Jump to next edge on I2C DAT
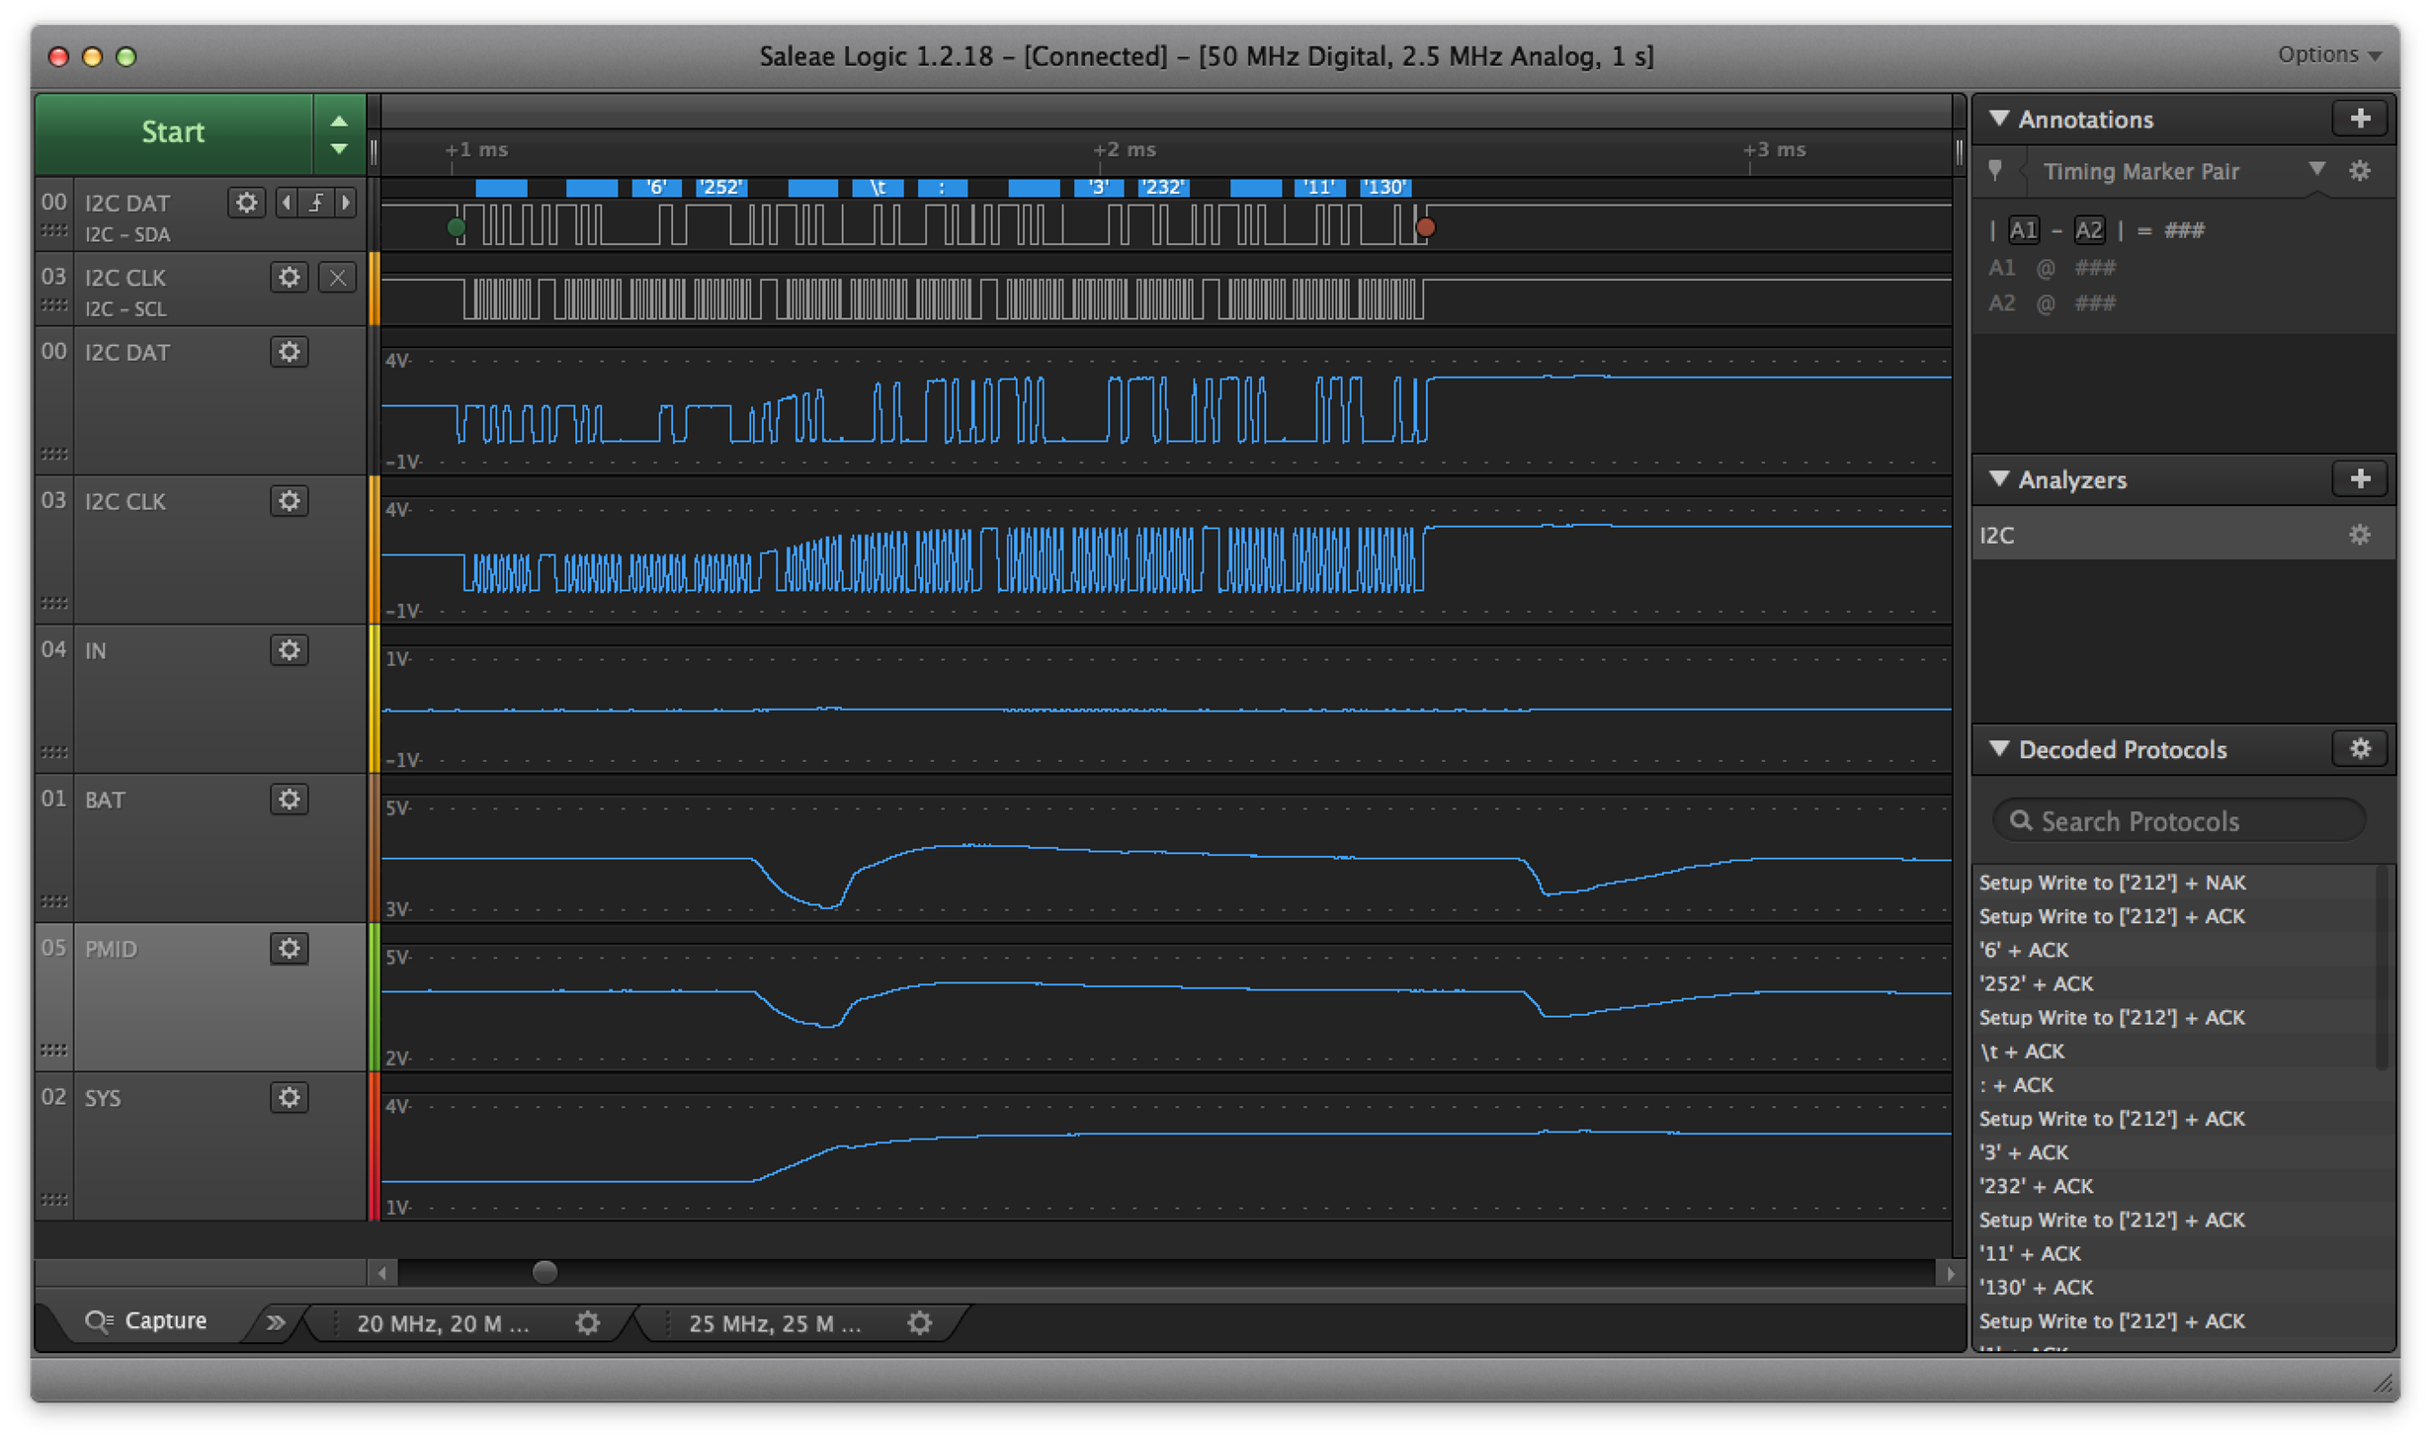Screen dimensions: 2431x1440 click(x=346, y=203)
